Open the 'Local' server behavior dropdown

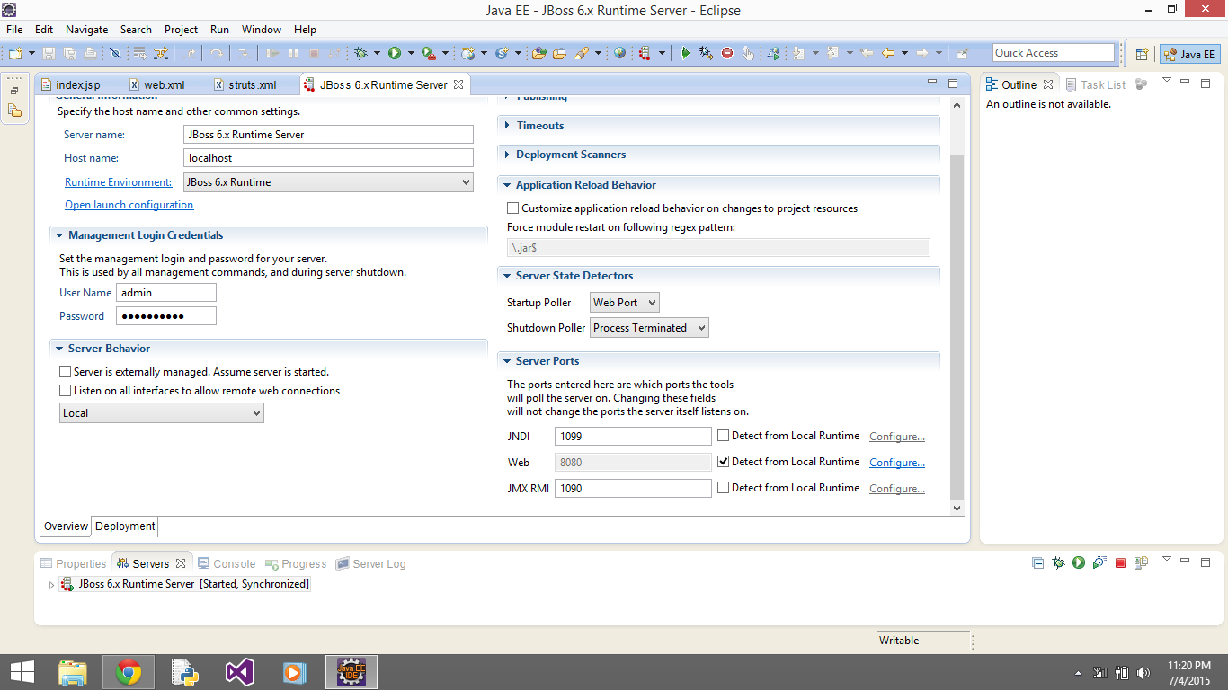click(x=162, y=413)
